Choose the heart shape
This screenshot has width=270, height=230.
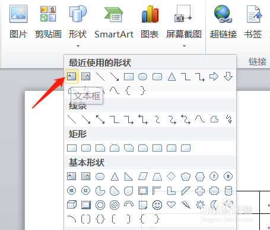[171, 205]
